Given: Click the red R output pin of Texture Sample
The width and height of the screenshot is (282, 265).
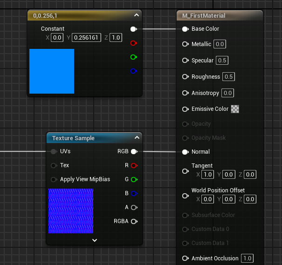Looking at the screenshot, I should (x=134, y=165).
